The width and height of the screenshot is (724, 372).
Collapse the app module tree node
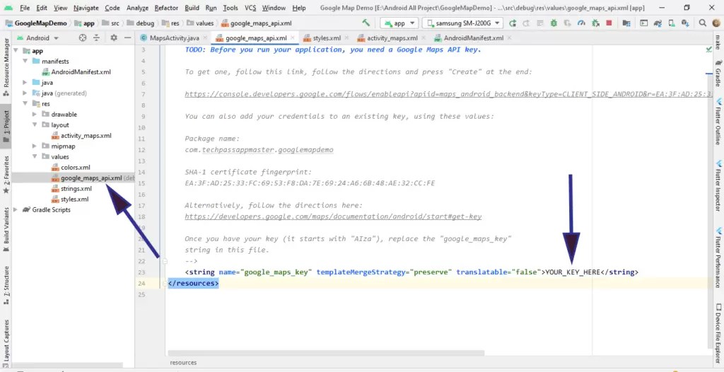point(16,51)
